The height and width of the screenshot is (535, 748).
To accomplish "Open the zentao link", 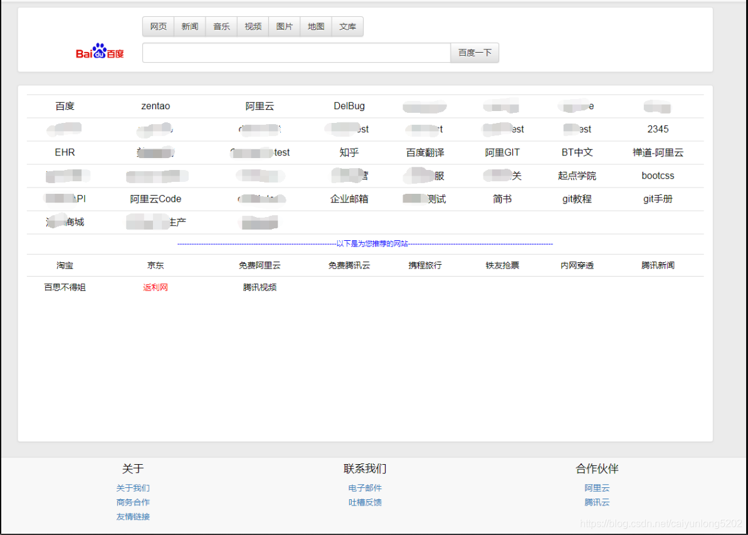I will (155, 106).
